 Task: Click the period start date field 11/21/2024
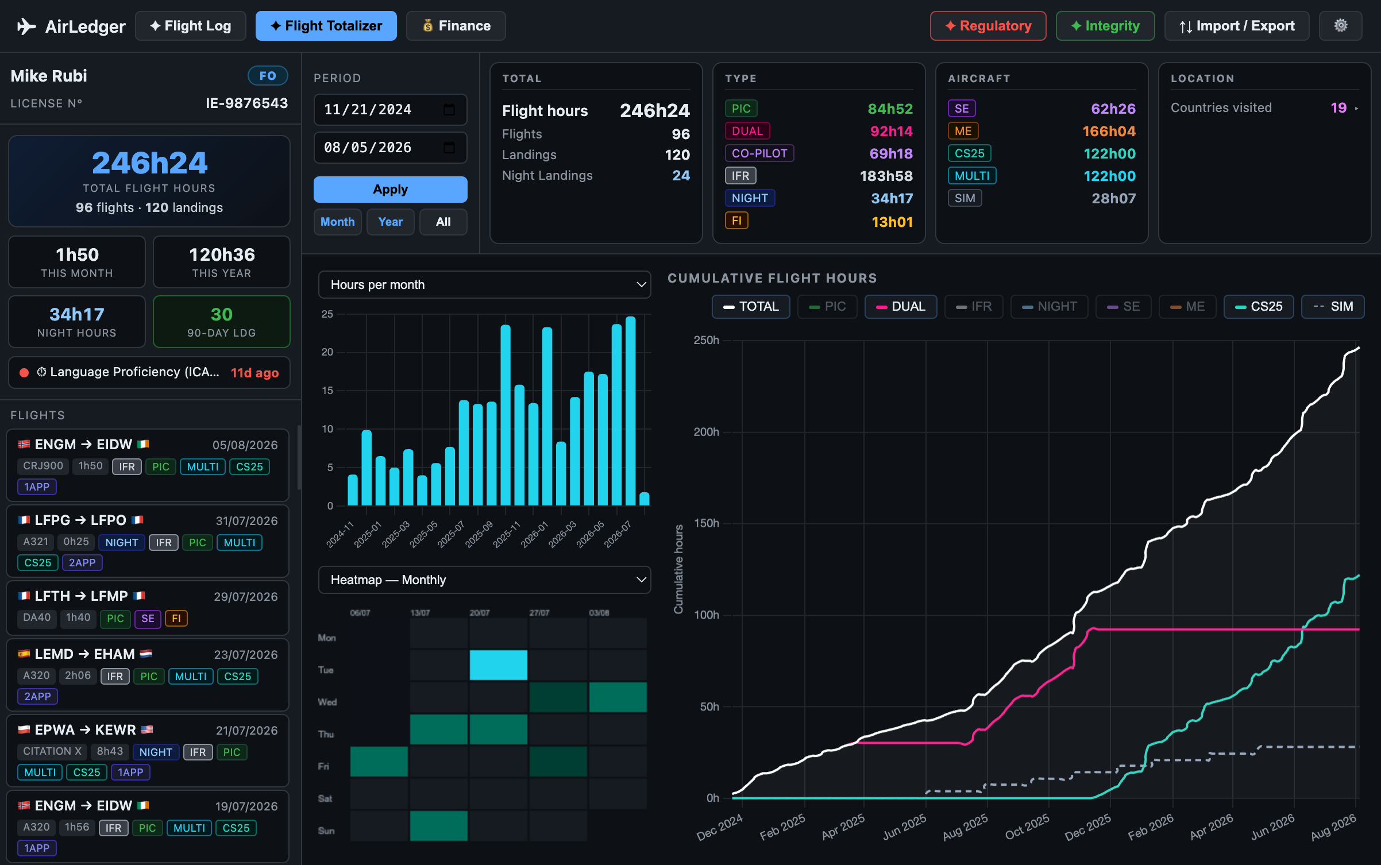[391, 109]
